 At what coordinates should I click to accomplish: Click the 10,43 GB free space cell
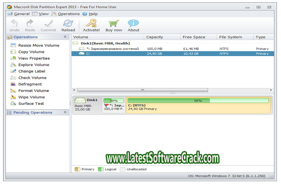[191, 54]
